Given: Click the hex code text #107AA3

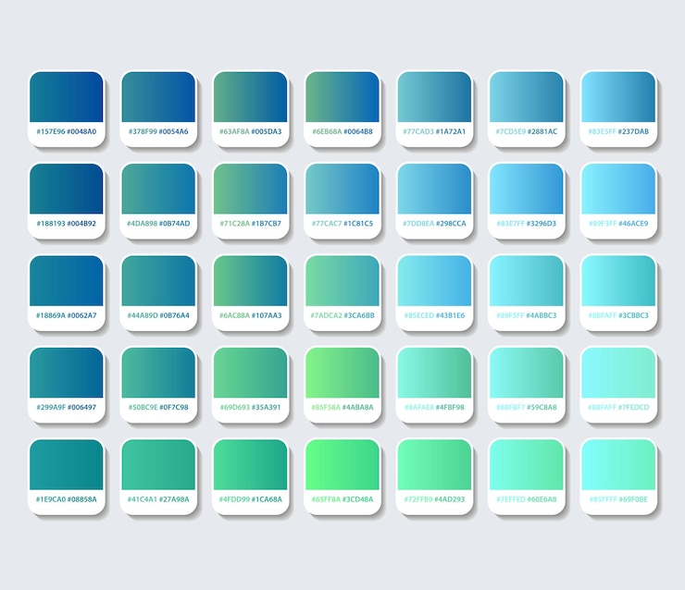Looking at the screenshot, I should (x=267, y=315).
